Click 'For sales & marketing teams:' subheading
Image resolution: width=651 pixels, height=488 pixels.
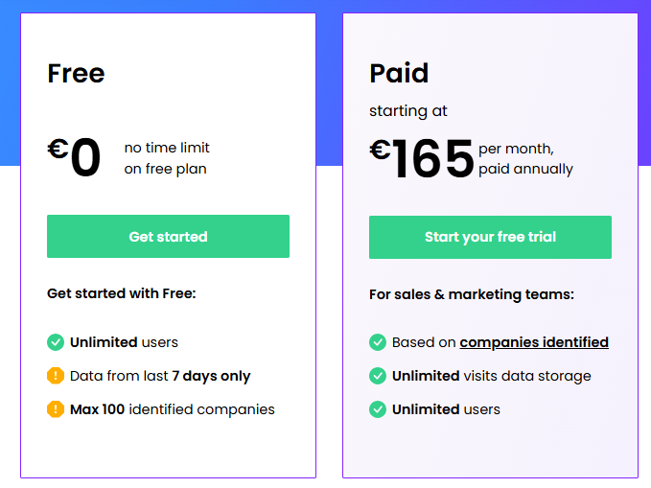pyautogui.click(x=472, y=294)
